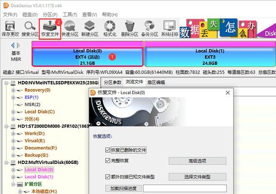This screenshot has width=276, height=194.
Task: Open the 磁盘(D) menu
Action: click(30, 15)
